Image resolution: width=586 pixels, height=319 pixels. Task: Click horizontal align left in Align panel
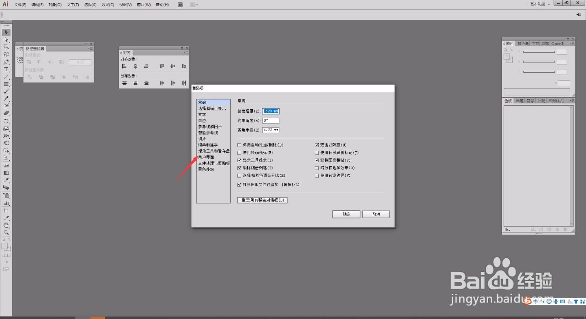point(125,66)
